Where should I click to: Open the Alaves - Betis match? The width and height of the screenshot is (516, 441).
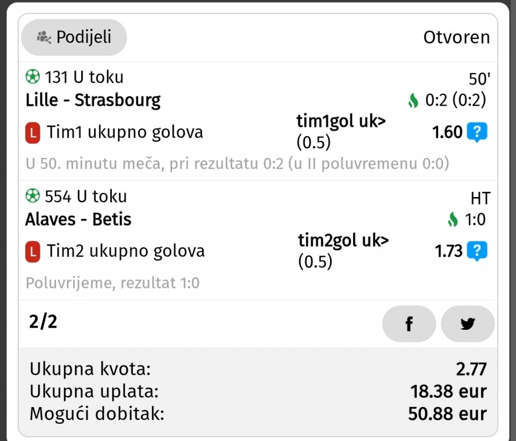tap(78, 219)
